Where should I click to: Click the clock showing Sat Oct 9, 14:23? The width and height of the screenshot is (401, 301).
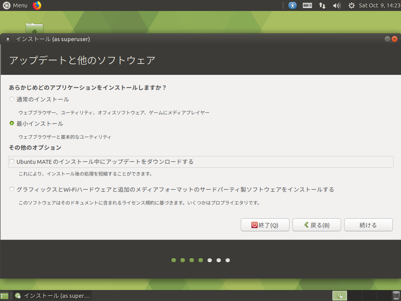379,5
